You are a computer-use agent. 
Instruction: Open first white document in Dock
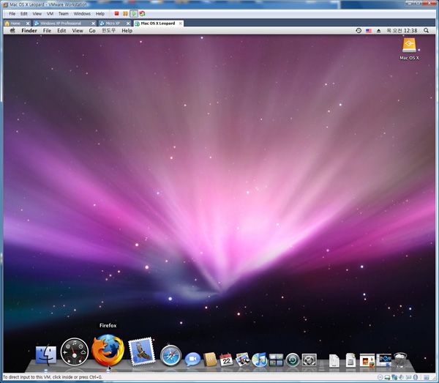[334, 360]
